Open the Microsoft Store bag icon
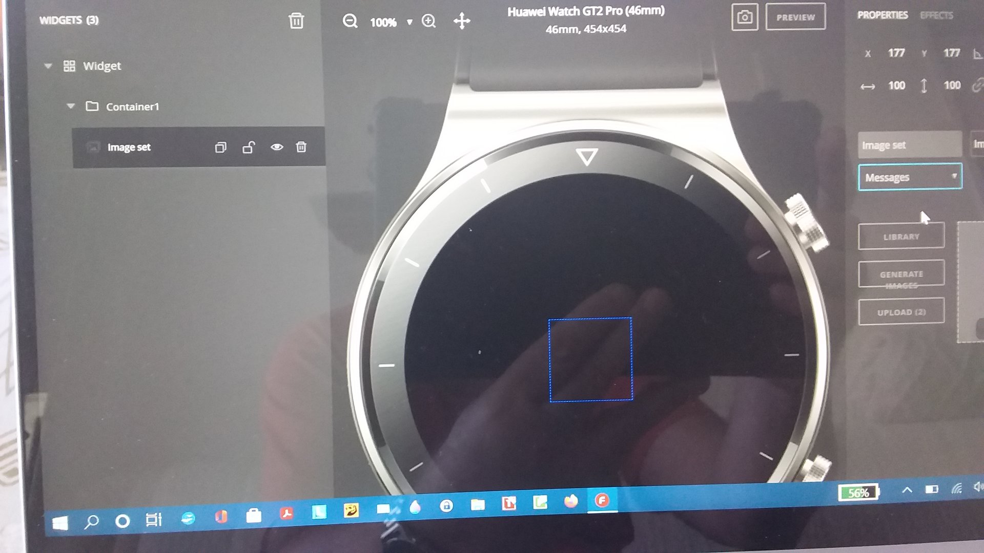This screenshot has height=553, width=984. coord(254,515)
